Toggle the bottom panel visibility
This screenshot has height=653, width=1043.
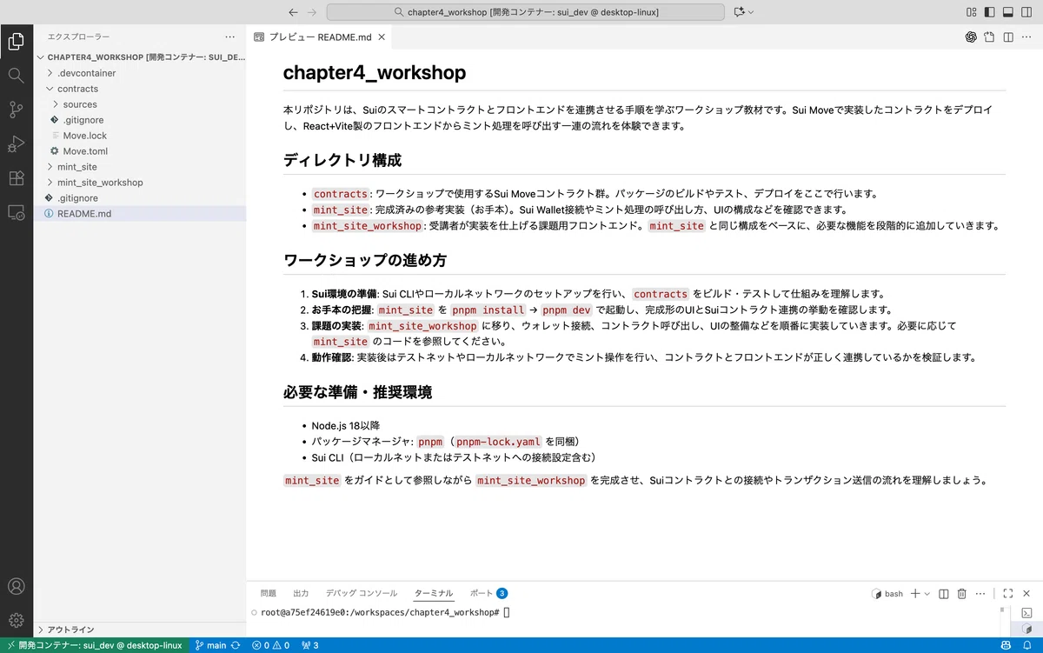(x=1008, y=12)
